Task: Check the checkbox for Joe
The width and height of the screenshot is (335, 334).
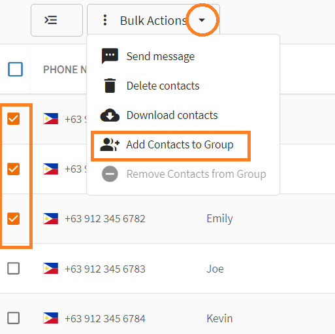Action: (x=14, y=268)
